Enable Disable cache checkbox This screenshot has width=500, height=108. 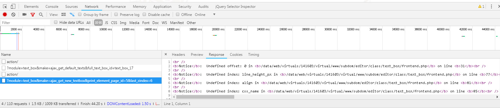point(144,14)
